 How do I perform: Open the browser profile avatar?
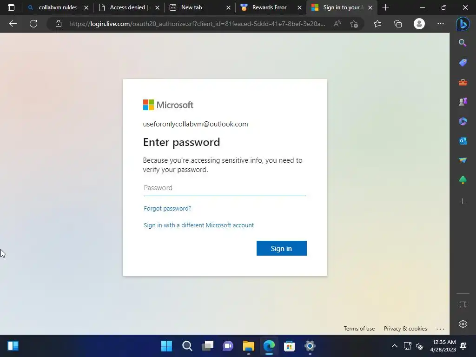419,24
